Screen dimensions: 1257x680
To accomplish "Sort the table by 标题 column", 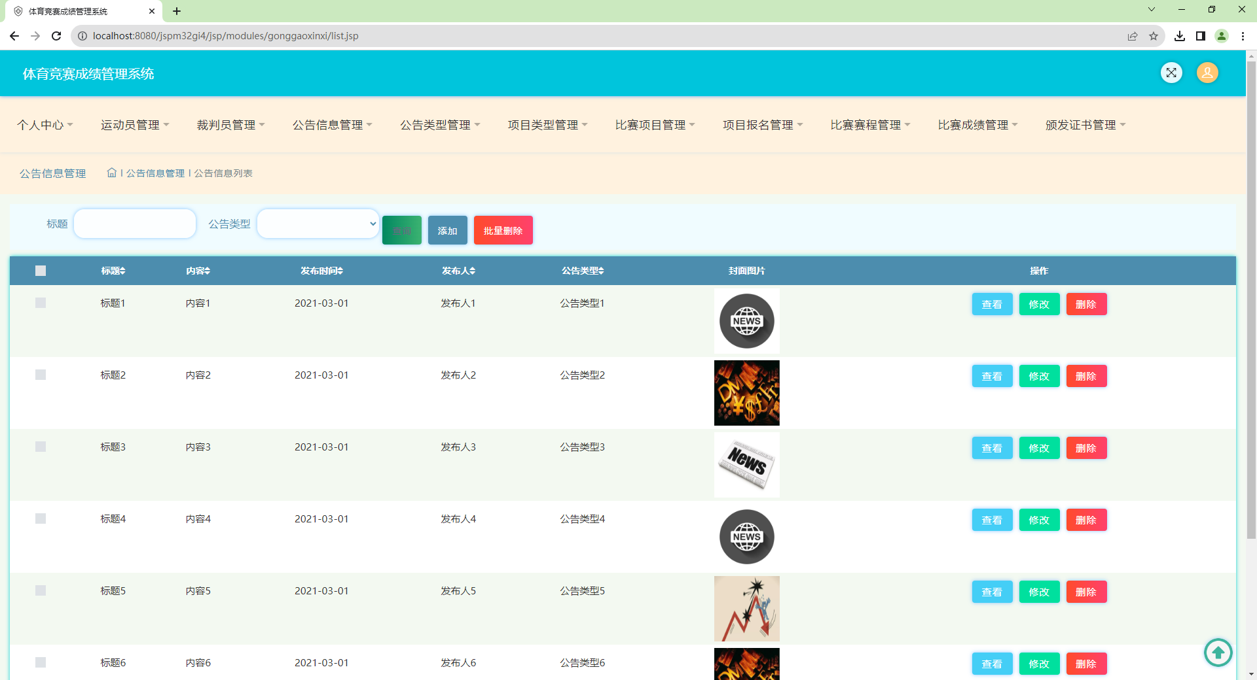I will point(113,271).
